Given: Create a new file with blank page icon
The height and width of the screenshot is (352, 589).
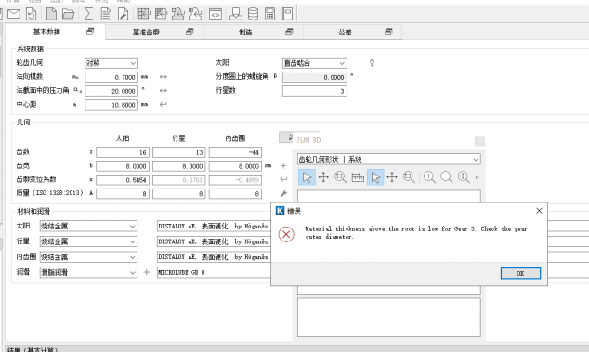Looking at the screenshot, I should click(x=51, y=14).
